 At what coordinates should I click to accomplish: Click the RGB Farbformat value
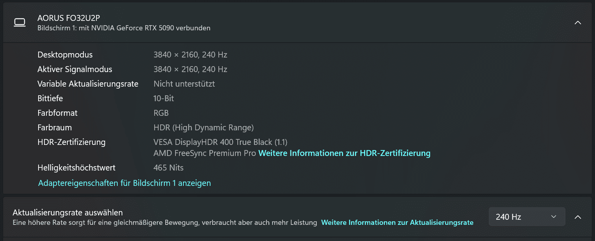pyautogui.click(x=161, y=113)
